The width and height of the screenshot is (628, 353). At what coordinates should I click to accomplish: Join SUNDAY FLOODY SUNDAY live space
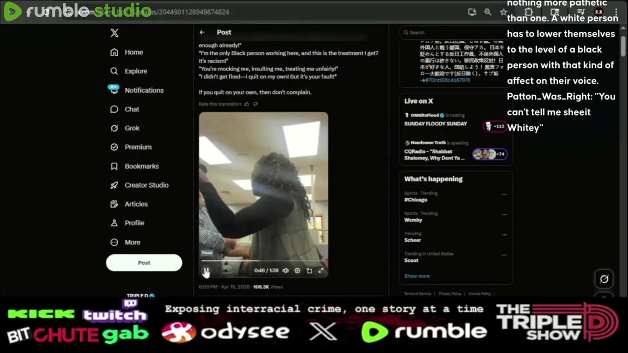coord(436,124)
